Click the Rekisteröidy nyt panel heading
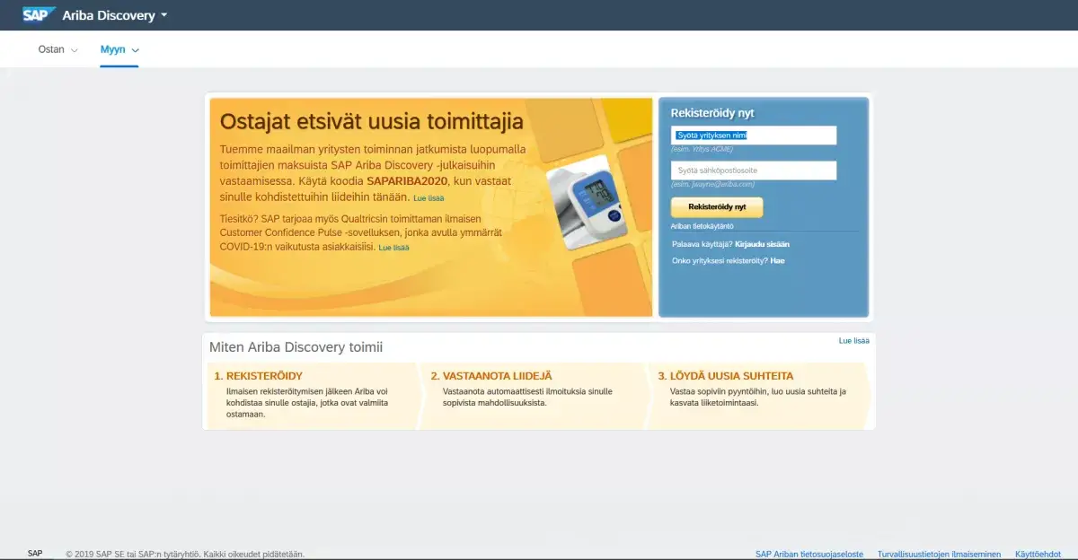Image resolution: width=1078 pixels, height=560 pixels. pos(712,113)
